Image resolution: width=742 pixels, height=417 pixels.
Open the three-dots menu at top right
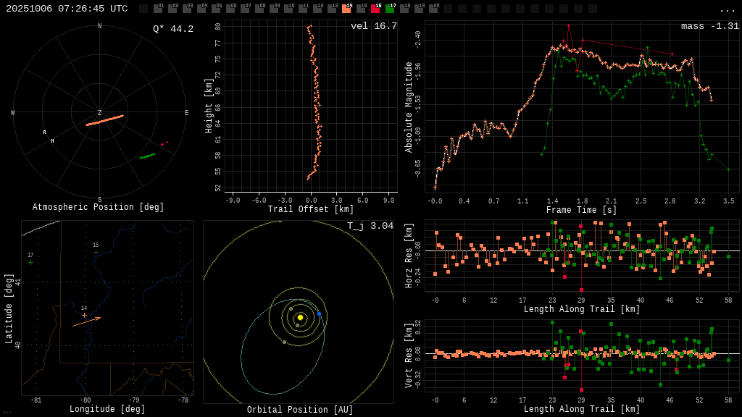tap(728, 9)
